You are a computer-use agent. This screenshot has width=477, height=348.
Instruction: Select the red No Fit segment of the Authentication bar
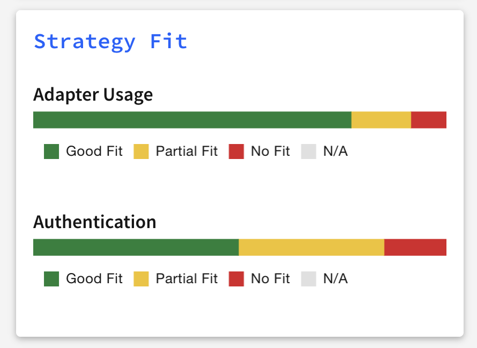(x=415, y=247)
